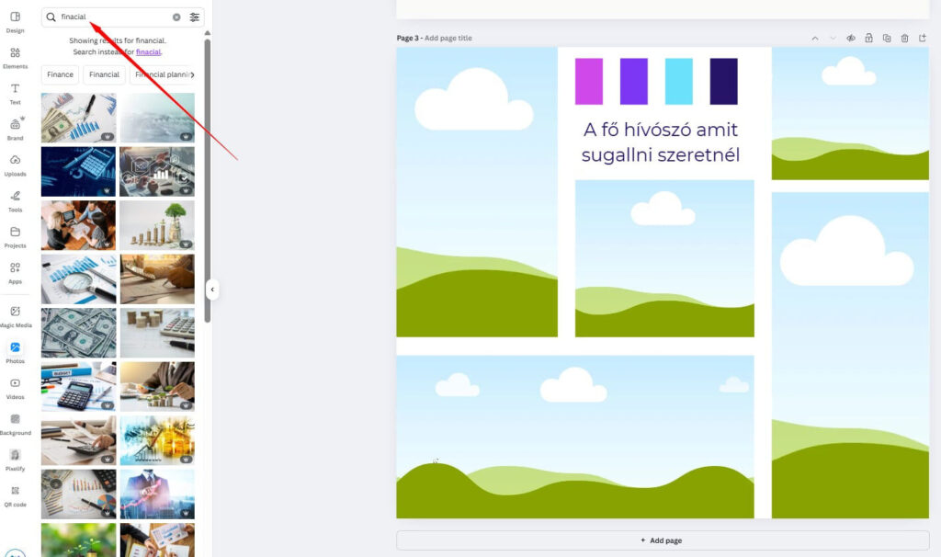
Task: Duplicate Page 3 using the copy icon
Action: pos(887,39)
